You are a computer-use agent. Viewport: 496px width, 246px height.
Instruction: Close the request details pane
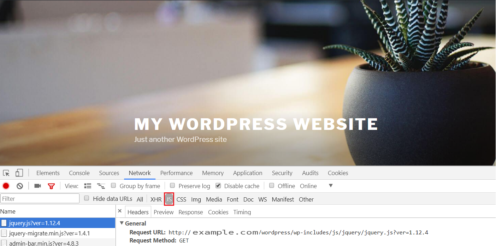(120, 211)
